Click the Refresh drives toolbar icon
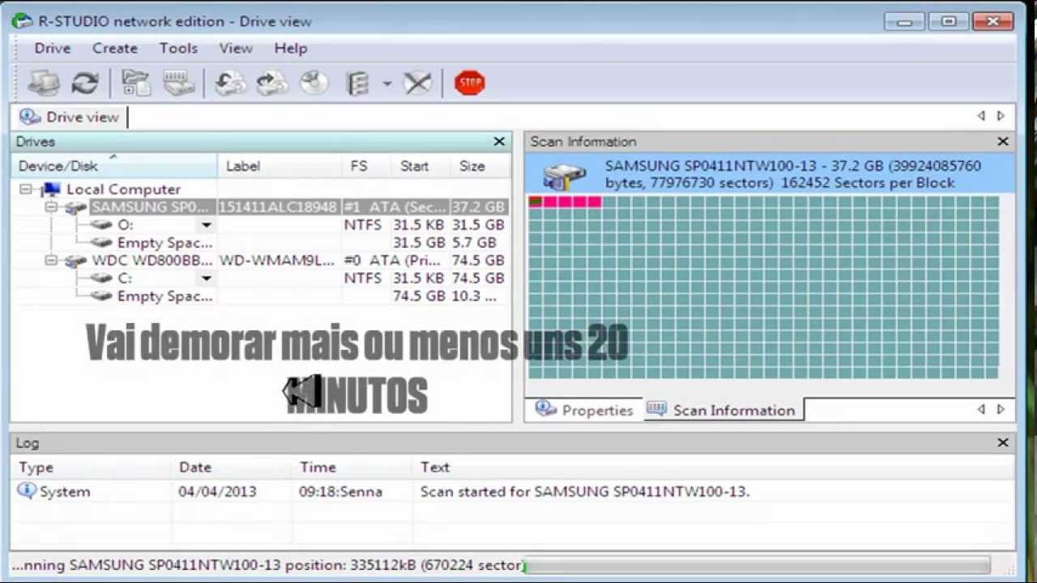 point(85,83)
